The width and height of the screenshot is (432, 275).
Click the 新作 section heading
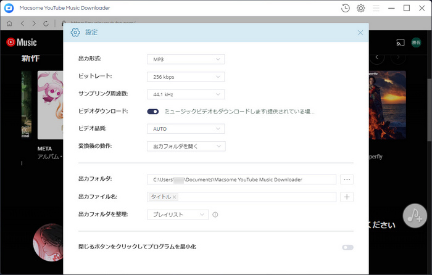[31, 58]
